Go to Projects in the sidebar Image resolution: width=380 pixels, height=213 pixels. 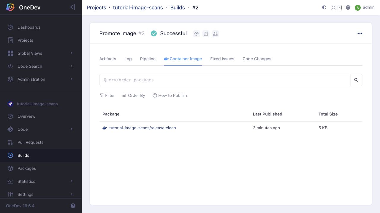pos(25,40)
